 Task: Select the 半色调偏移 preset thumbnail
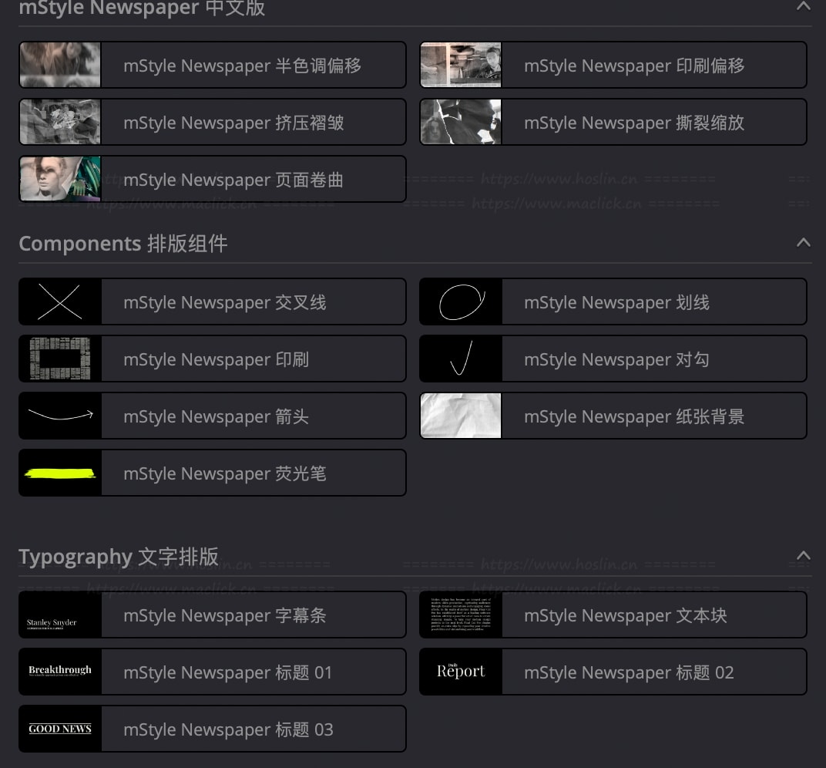click(x=60, y=65)
